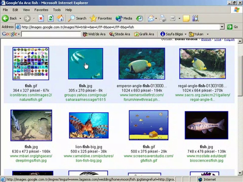Click the groups.yahoo.com/group/ link text
This screenshot has height=182, width=243.
(x=86, y=95)
